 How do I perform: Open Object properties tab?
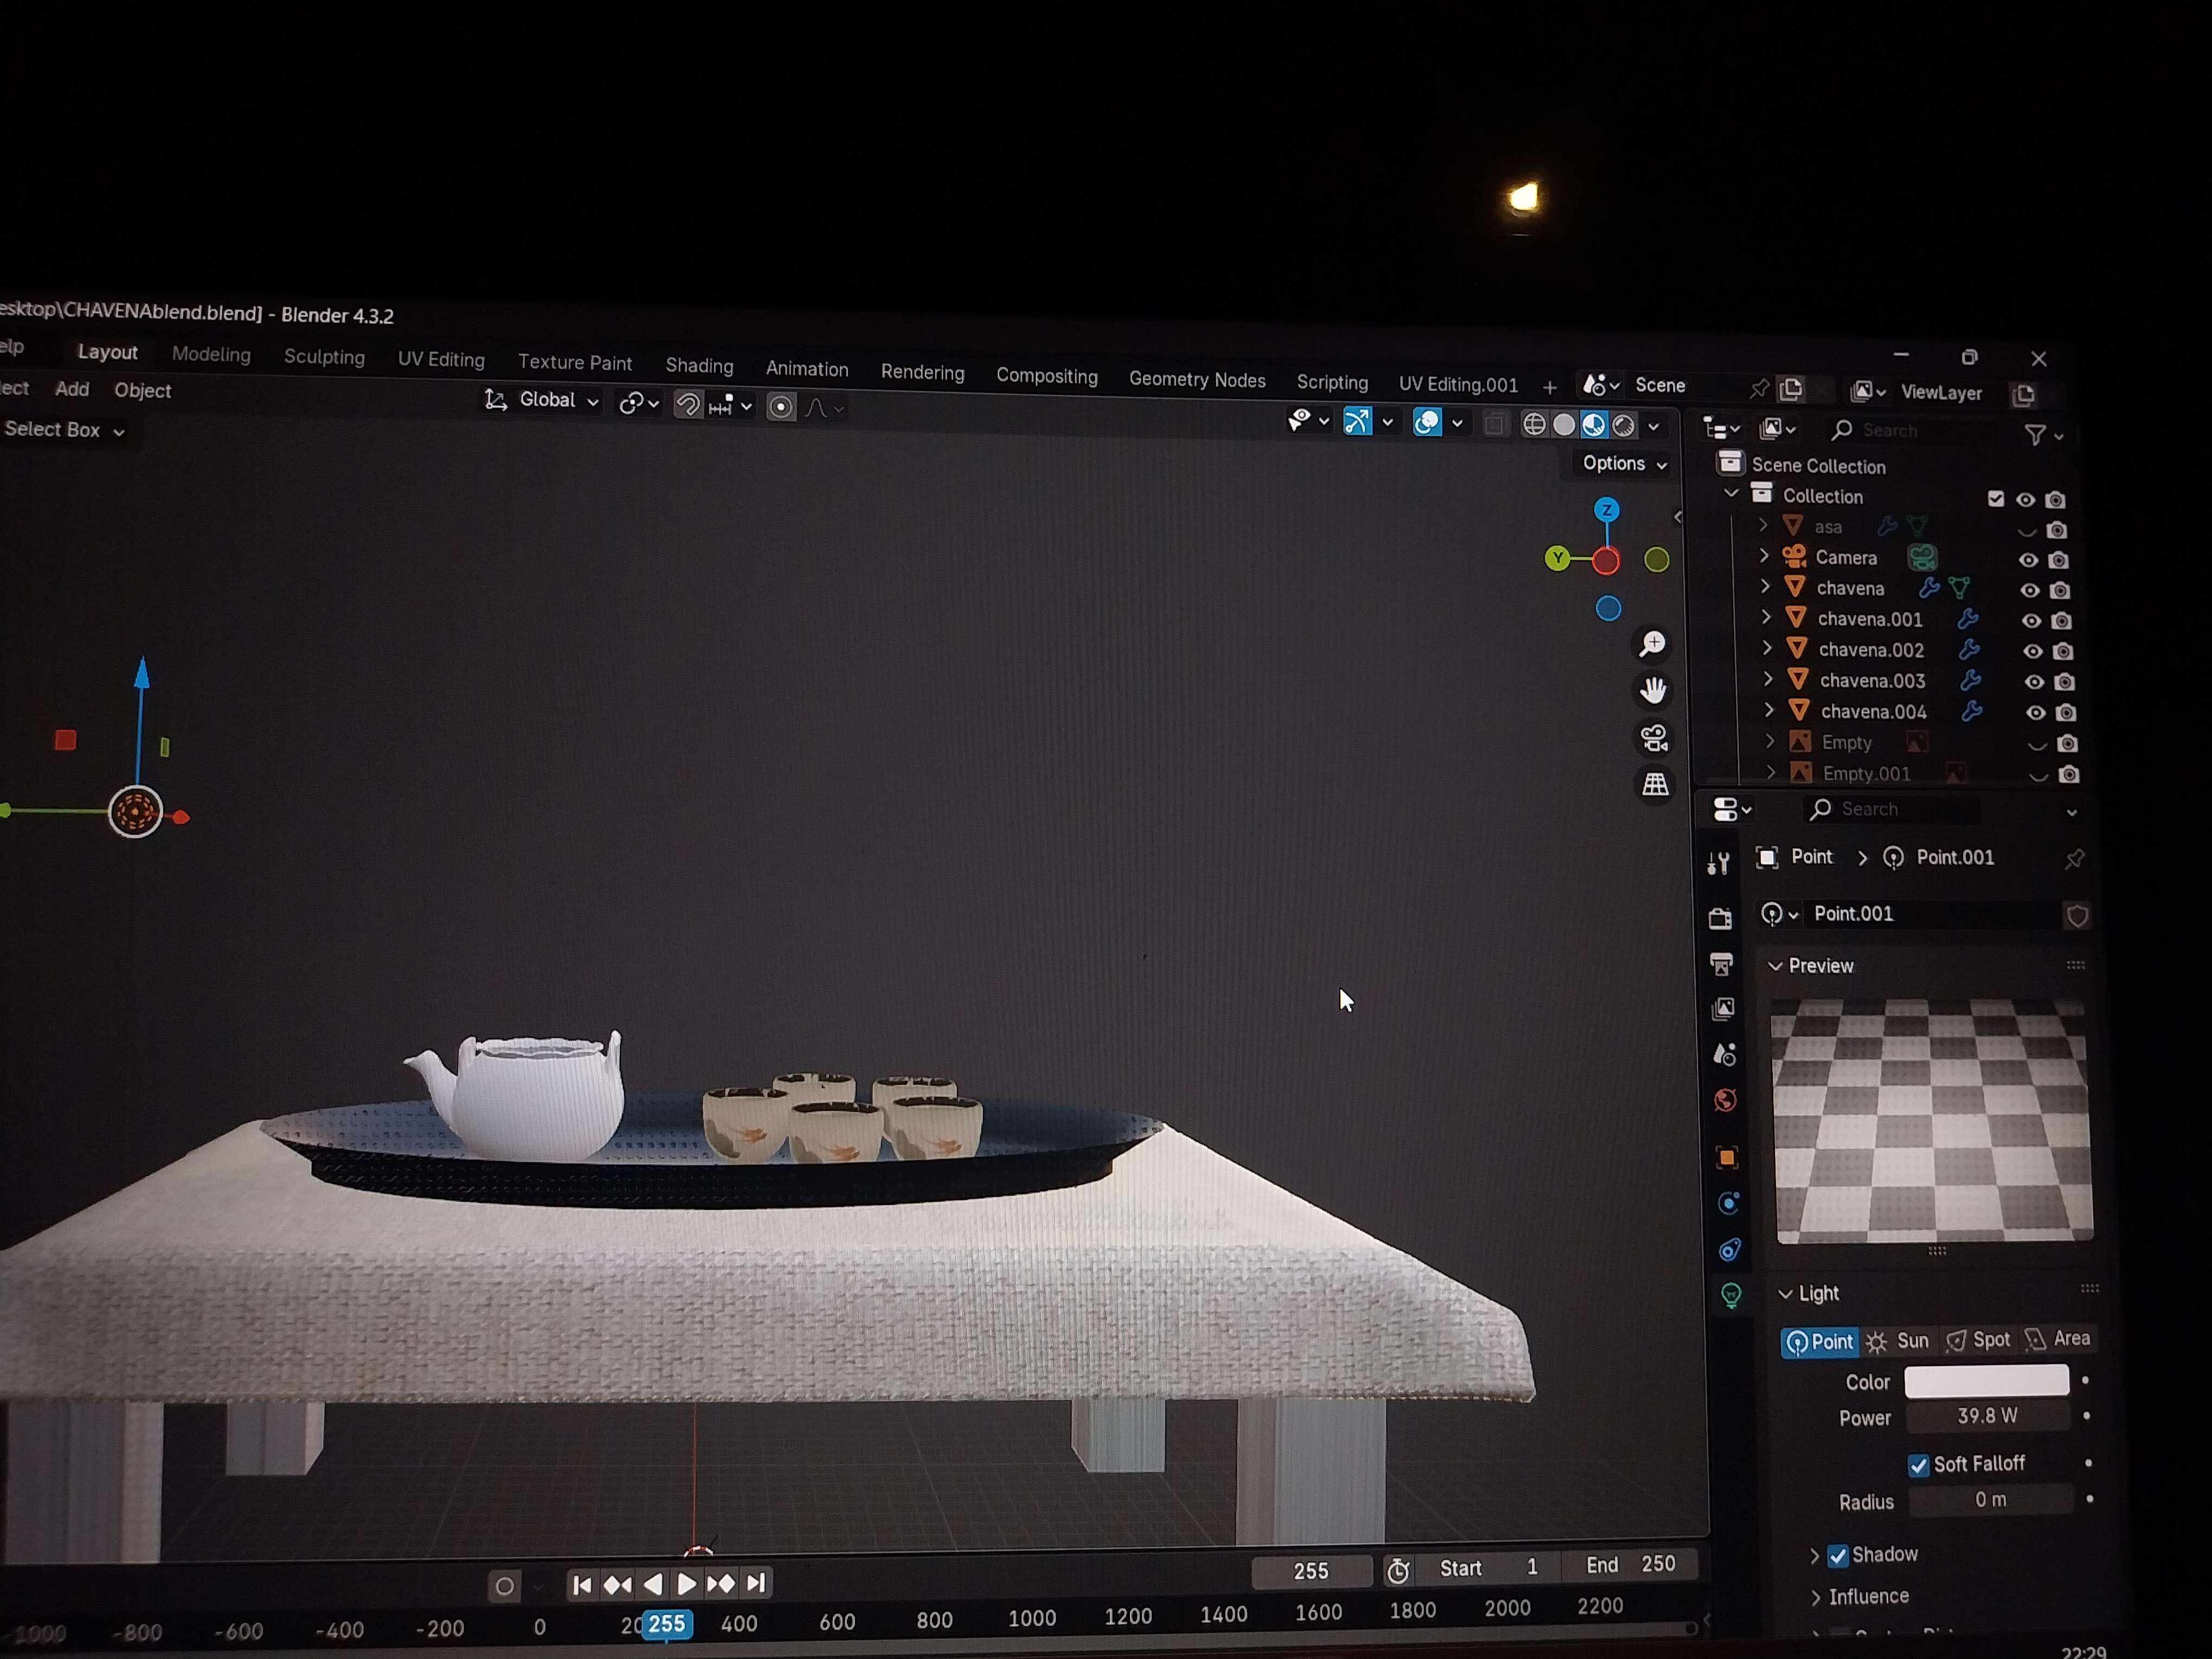tap(1727, 1157)
